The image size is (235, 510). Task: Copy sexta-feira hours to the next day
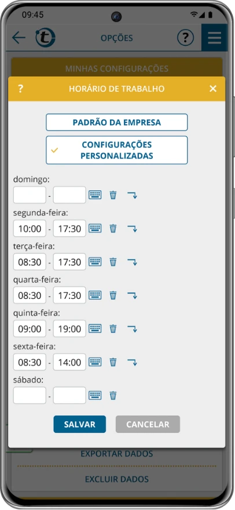tap(132, 362)
